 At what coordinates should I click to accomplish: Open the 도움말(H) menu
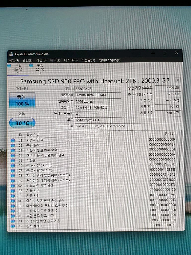(88, 60)
